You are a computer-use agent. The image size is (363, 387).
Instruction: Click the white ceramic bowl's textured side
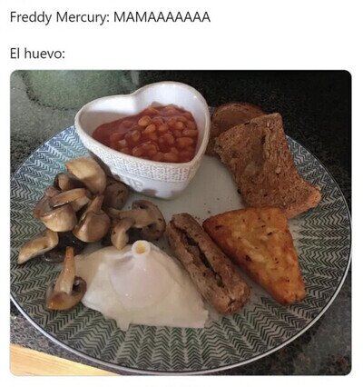pyautogui.click(x=152, y=175)
